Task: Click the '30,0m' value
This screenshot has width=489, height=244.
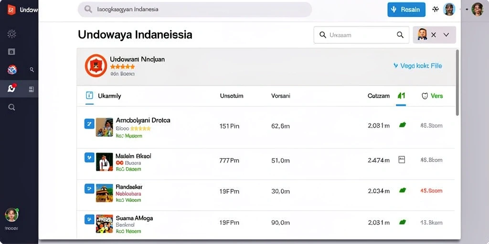Action: [281, 192]
